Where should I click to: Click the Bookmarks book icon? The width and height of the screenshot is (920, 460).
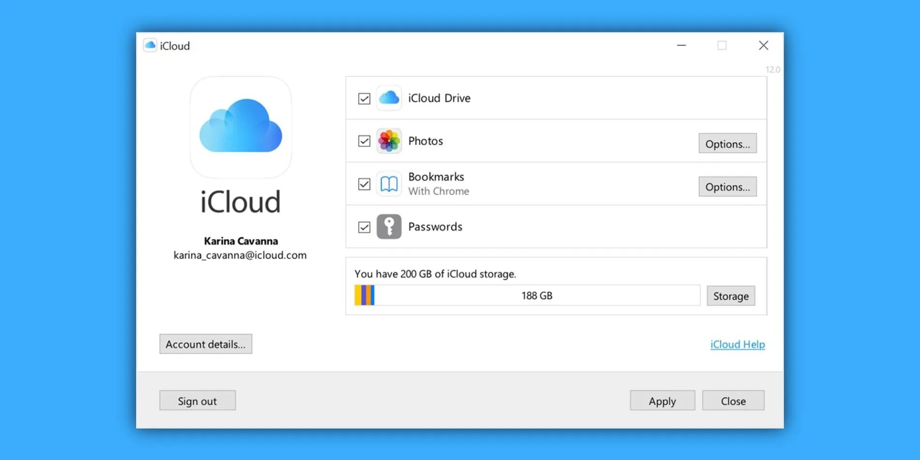[x=389, y=184]
